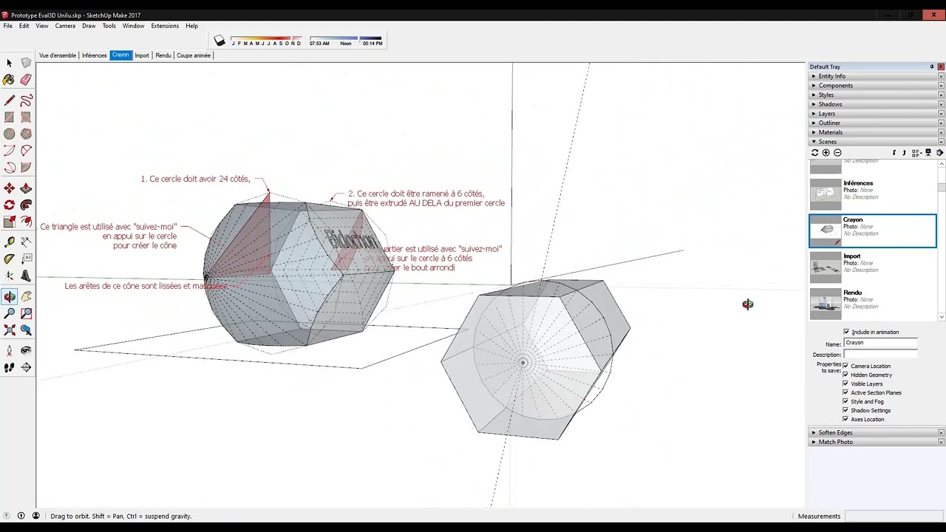Select the Zoom Extents tool

(9, 330)
